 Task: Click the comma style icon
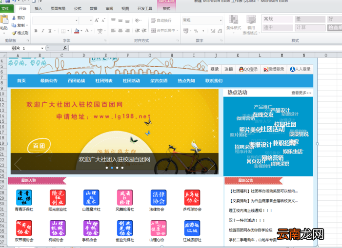coord(203,31)
